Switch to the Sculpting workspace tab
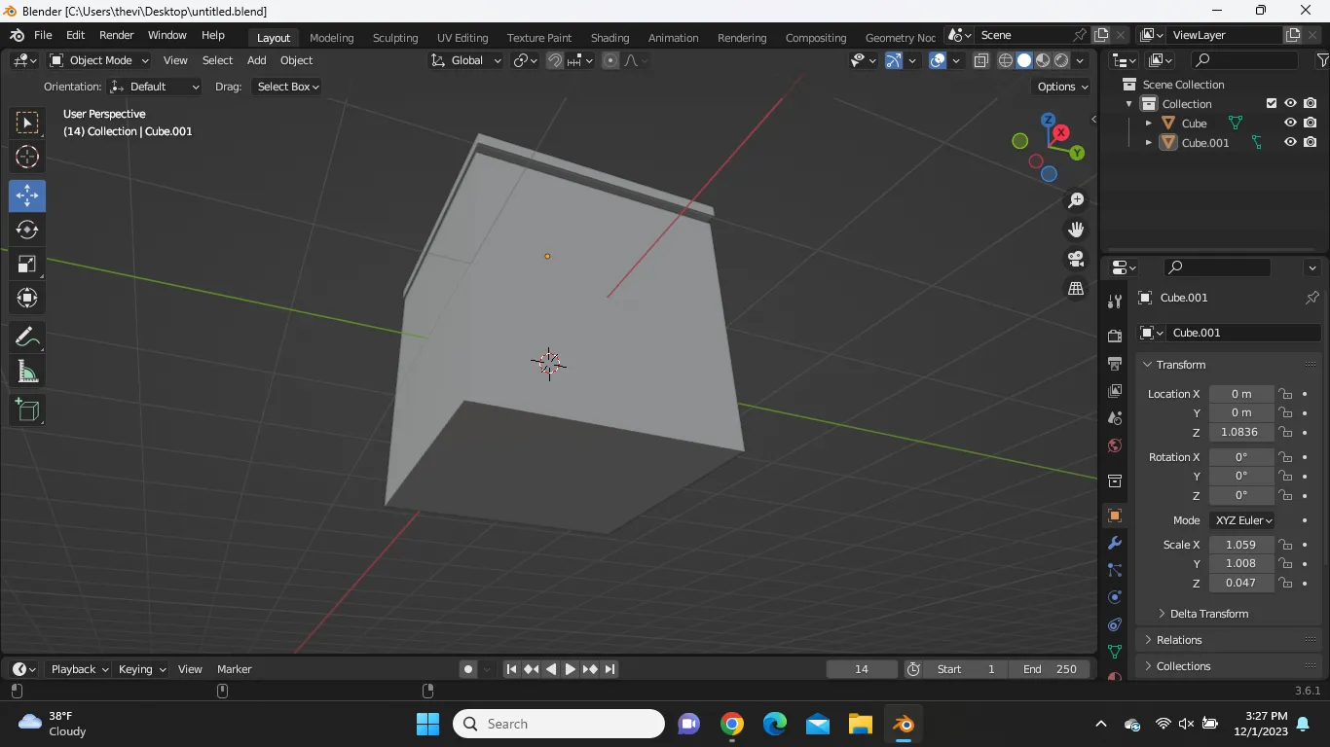The image size is (1330, 747). point(394,38)
